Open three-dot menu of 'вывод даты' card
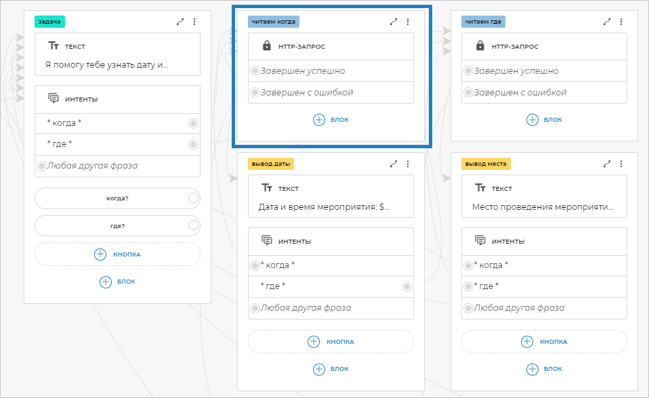The image size is (649, 398). point(408,164)
